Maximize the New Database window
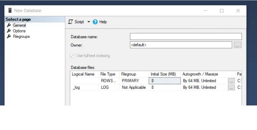The width and height of the screenshot is (257, 130). tap(222, 11)
